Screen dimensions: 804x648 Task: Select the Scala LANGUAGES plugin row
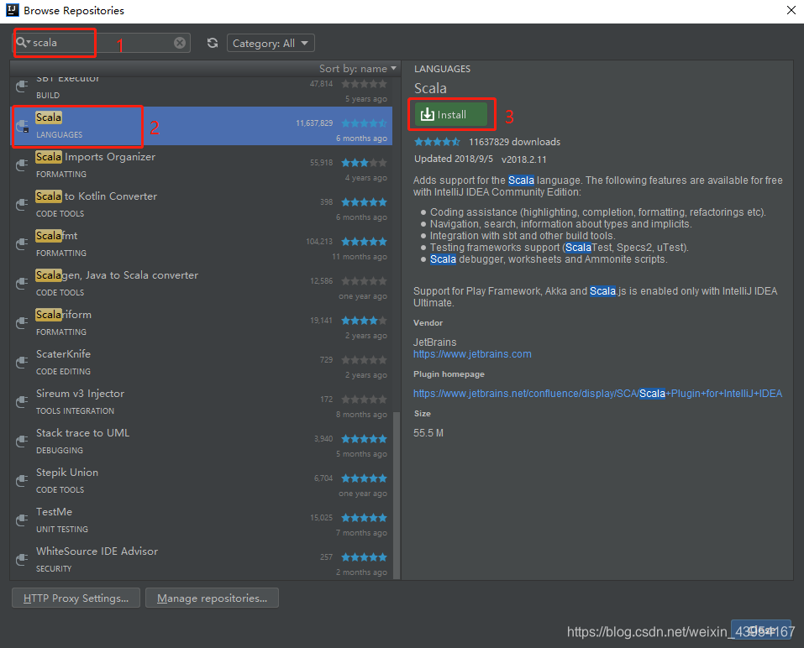point(201,126)
